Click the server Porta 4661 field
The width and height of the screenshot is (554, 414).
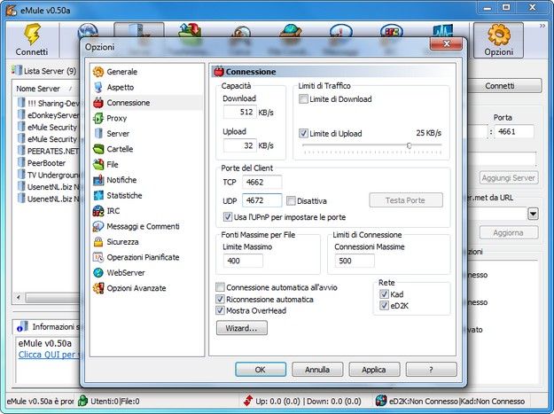coord(514,132)
